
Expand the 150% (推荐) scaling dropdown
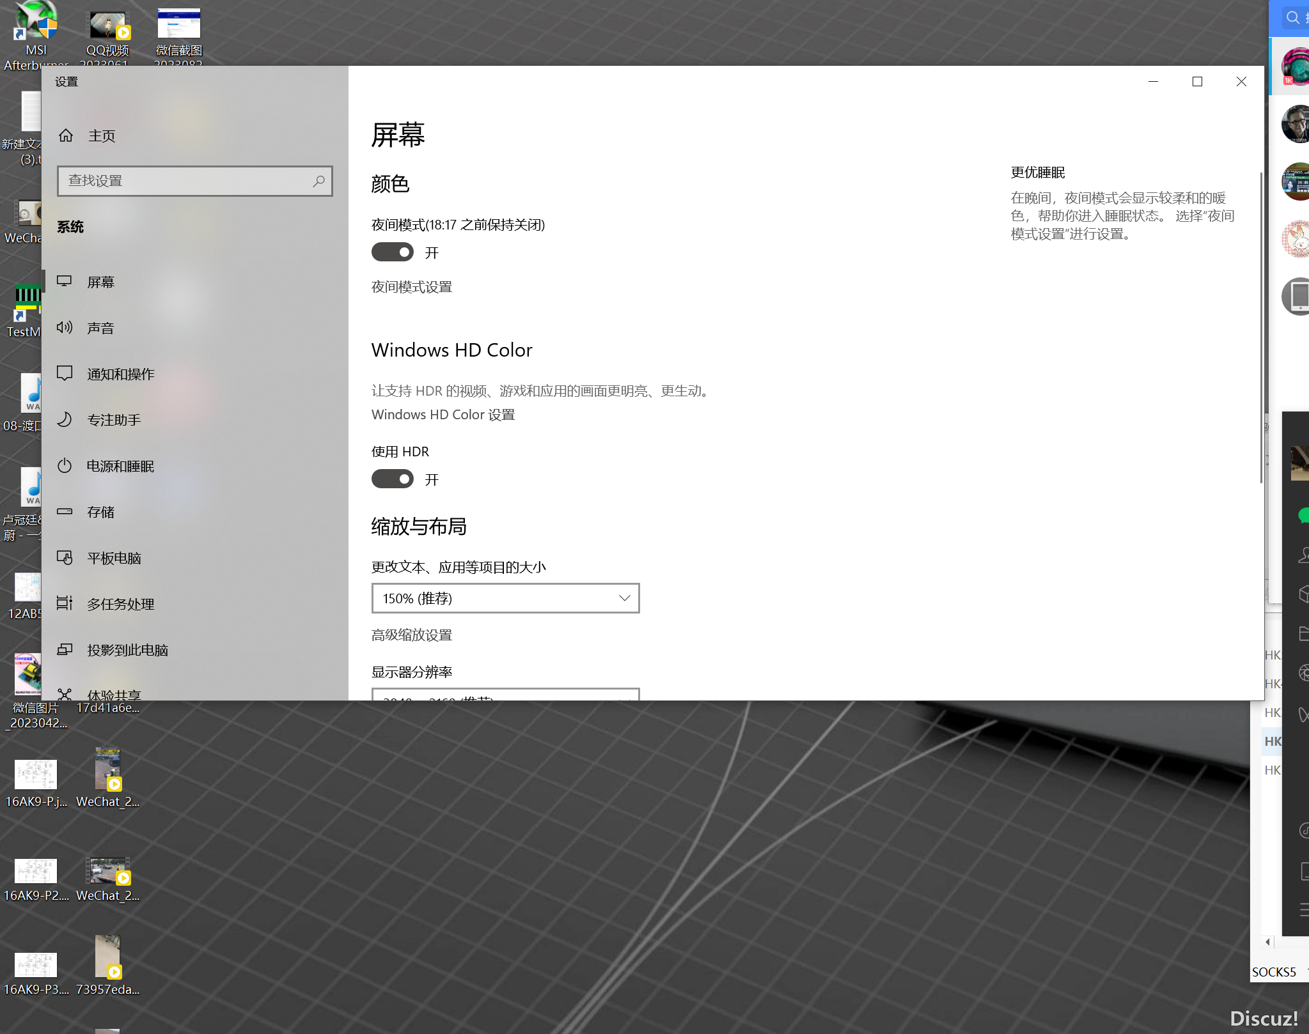[506, 598]
